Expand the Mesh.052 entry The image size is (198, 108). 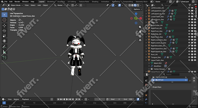click(149, 63)
